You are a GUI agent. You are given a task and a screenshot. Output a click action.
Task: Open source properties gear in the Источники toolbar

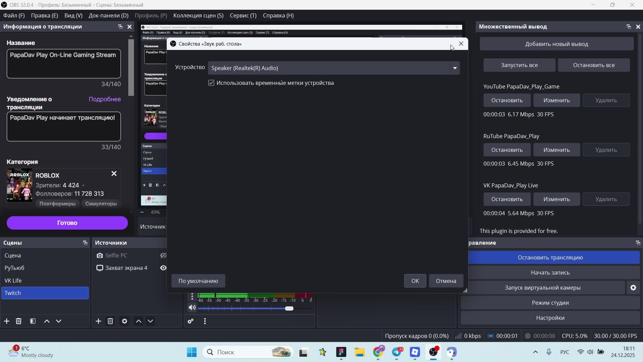(x=125, y=321)
